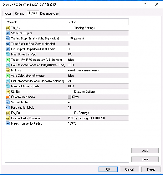Click the boolean icon beside Trade NFA/FIFO compliant
This screenshot has width=163, height=175.
8,60
